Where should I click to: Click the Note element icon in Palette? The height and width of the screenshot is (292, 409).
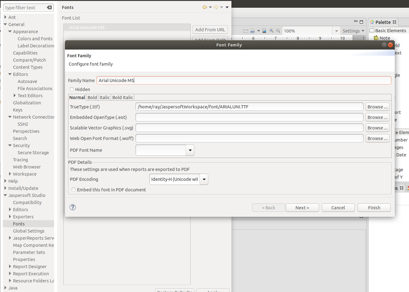pyautogui.click(x=376, y=38)
